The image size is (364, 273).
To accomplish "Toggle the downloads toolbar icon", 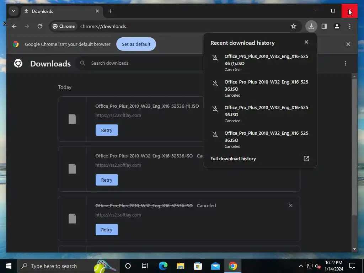I will [311, 26].
